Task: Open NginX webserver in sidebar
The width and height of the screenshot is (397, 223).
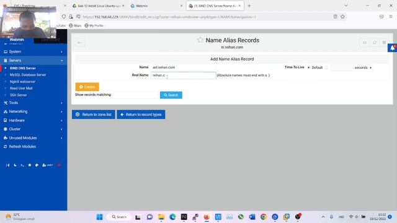Action: point(22,82)
